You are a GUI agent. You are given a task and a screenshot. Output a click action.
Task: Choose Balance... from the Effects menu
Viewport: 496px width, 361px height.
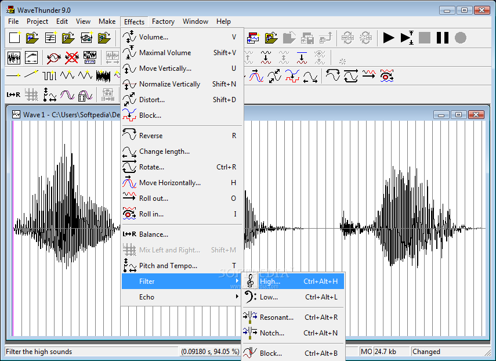tap(182, 234)
